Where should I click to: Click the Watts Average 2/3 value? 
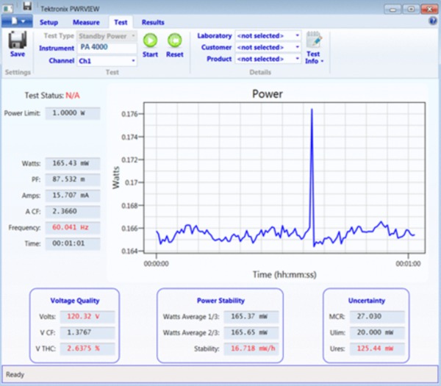click(x=251, y=332)
